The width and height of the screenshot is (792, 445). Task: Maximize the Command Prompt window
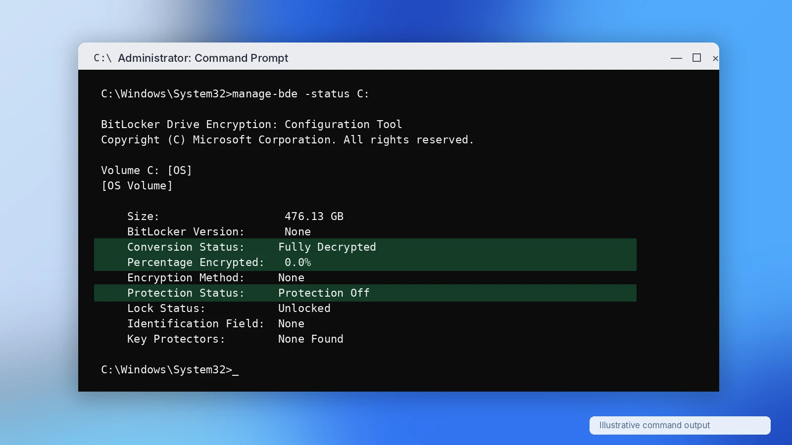pos(696,58)
